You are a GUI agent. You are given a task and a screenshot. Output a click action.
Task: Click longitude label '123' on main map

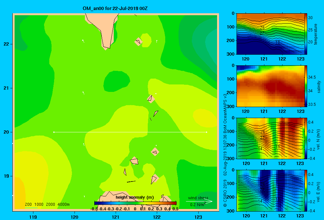tap(198, 217)
